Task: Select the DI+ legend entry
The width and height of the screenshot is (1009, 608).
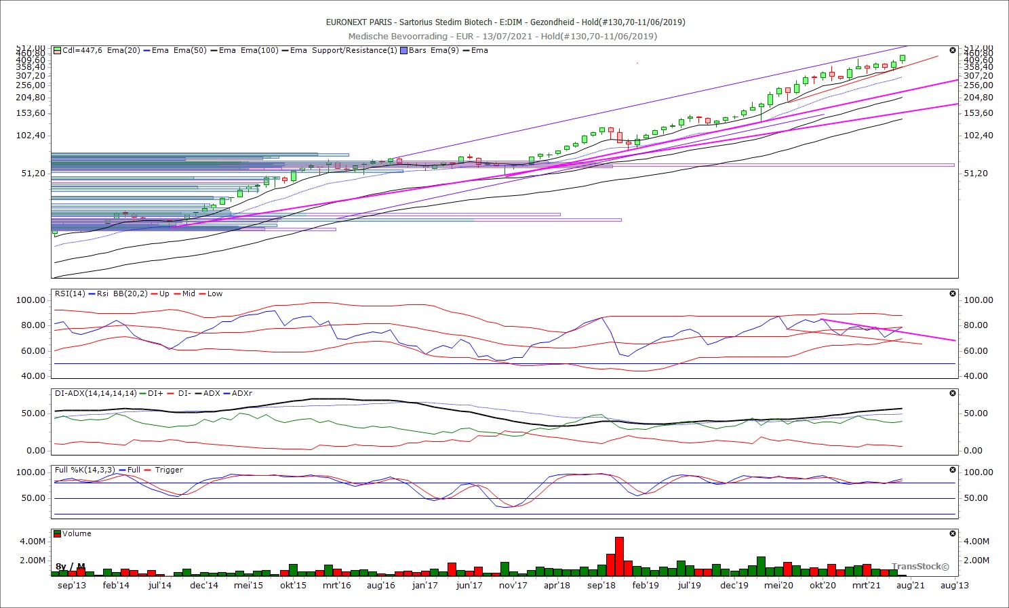Action: (x=155, y=393)
